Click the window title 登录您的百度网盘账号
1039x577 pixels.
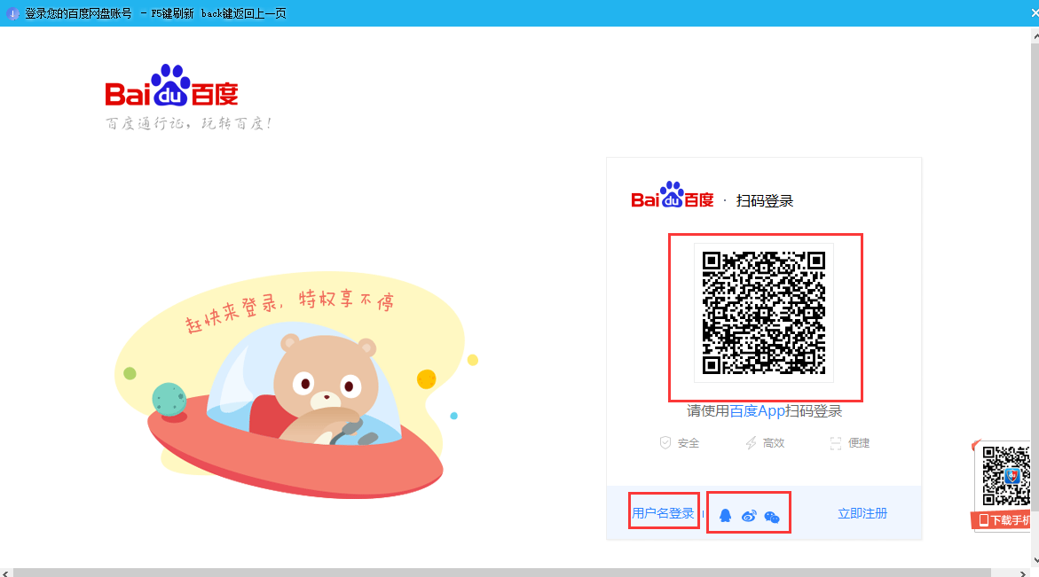[78, 13]
